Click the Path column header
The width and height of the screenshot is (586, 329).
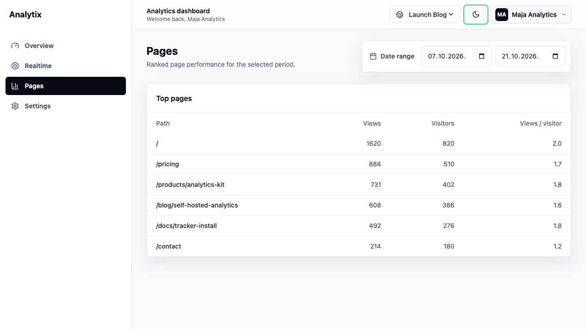pos(163,123)
